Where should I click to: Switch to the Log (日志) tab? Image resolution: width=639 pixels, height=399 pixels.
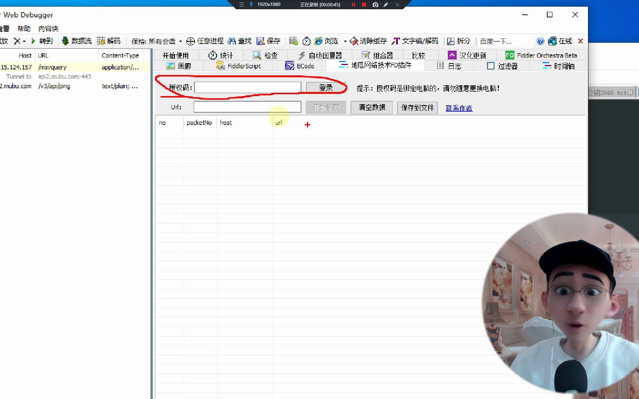(449, 66)
